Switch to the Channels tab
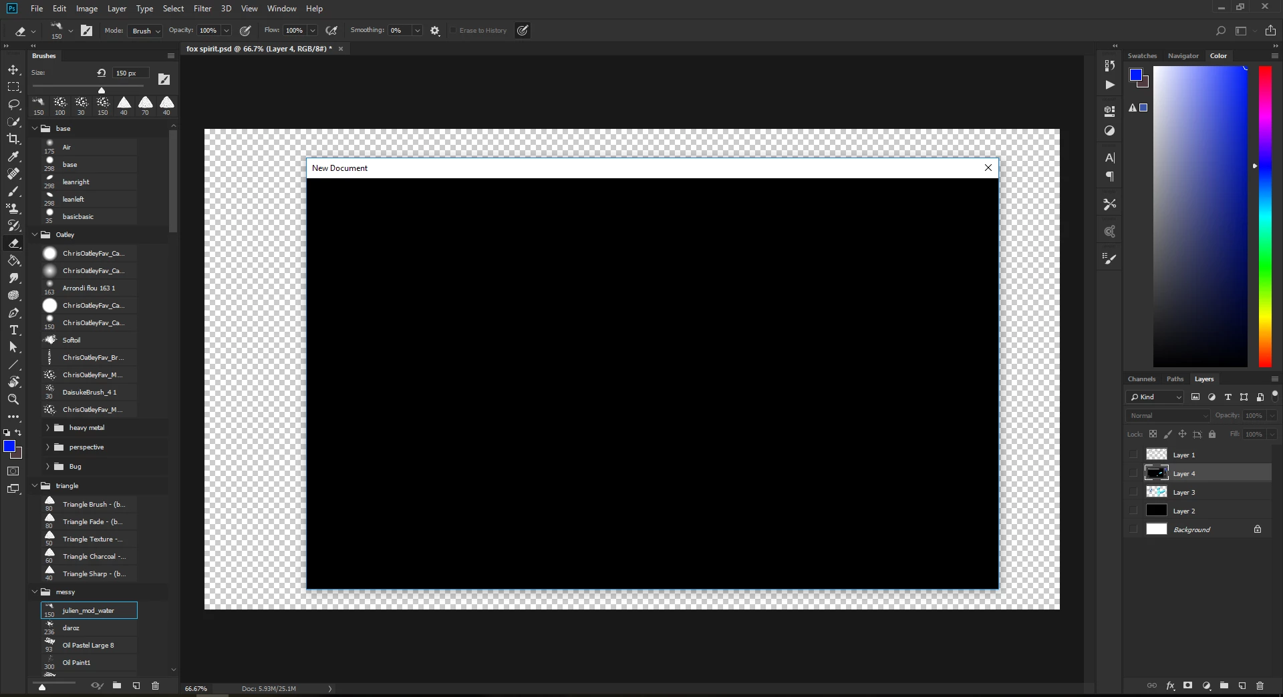 [x=1141, y=379]
